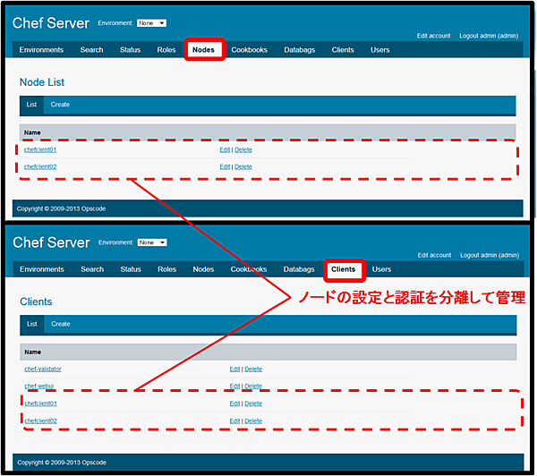Click Node List page heading

click(x=42, y=82)
